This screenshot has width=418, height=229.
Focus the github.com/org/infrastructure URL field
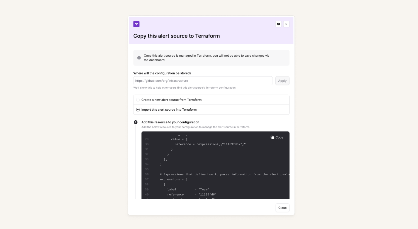point(203,81)
